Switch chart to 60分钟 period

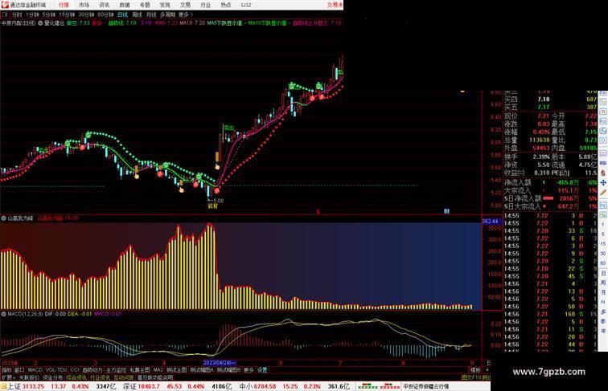tap(105, 14)
